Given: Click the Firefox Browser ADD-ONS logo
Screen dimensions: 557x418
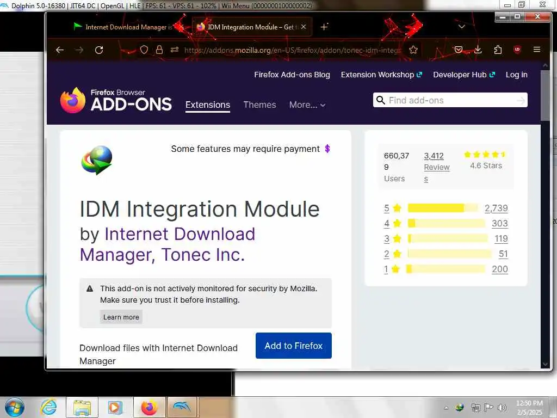Looking at the screenshot, I should (x=116, y=100).
